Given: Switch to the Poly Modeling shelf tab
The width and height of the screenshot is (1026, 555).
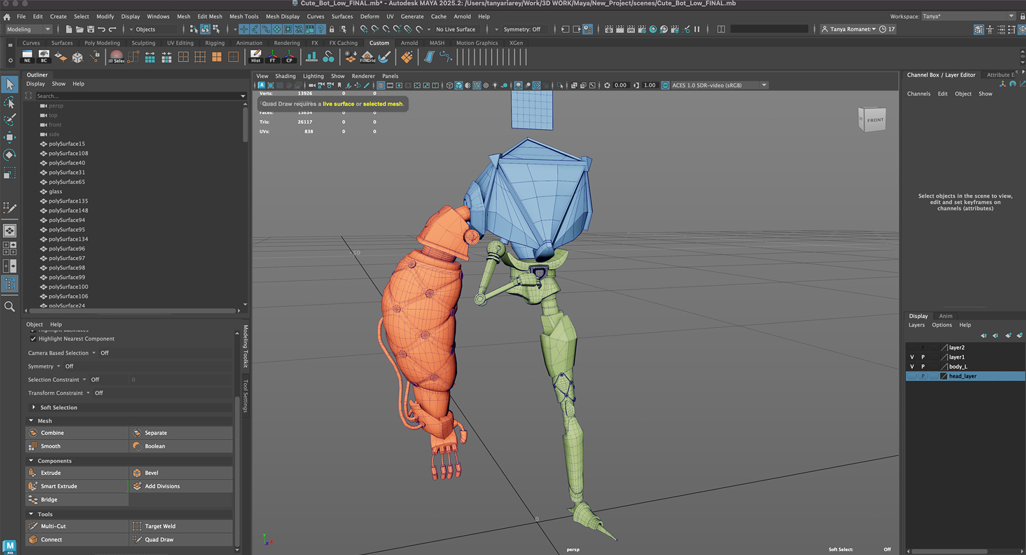Looking at the screenshot, I should point(102,43).
